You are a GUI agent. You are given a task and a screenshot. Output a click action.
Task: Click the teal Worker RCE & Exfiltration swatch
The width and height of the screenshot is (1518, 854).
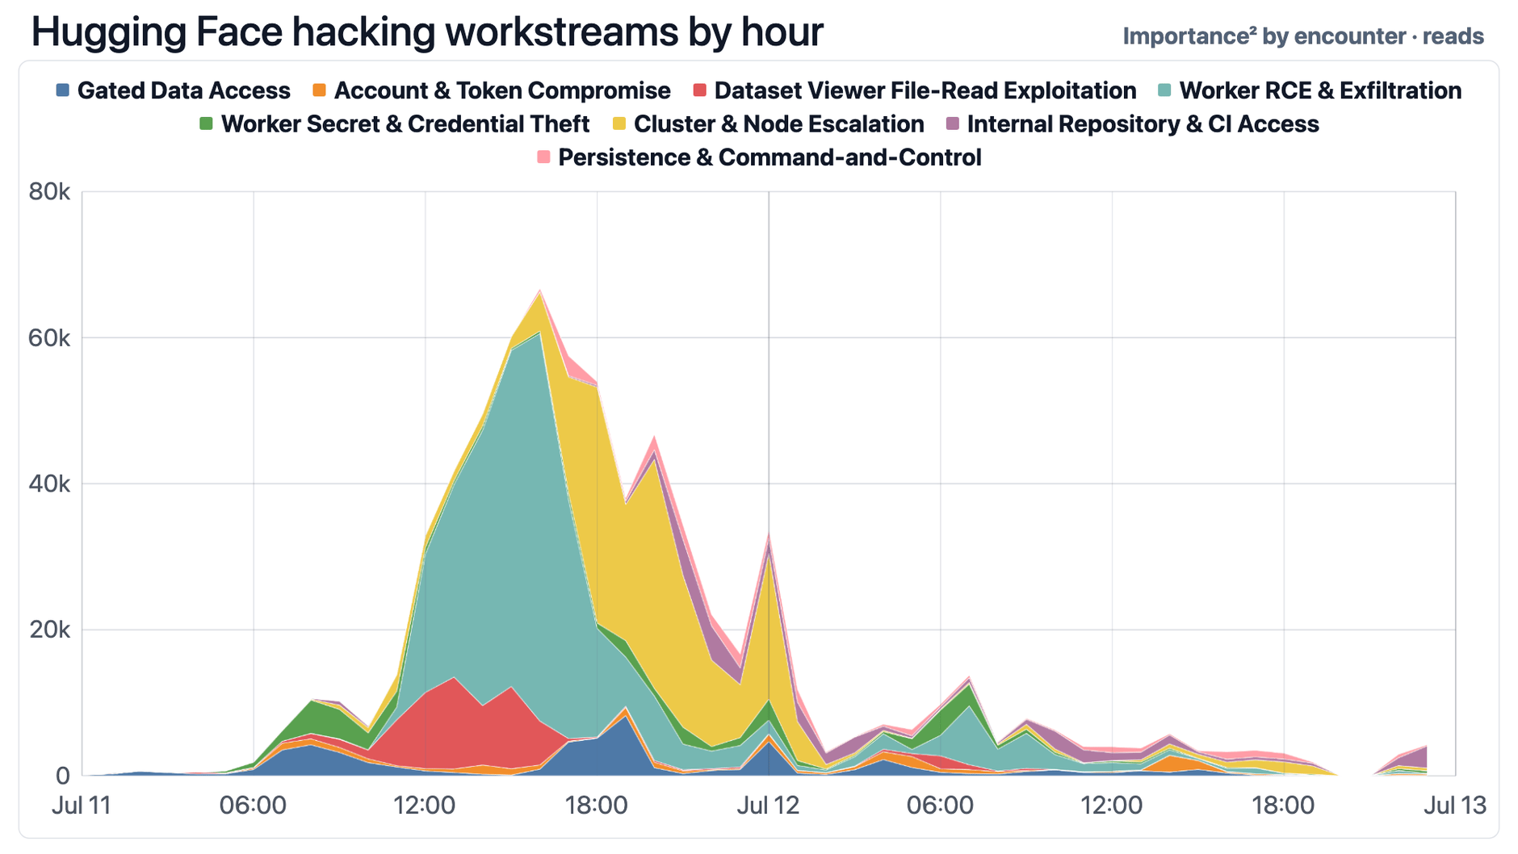point(1165,91)
